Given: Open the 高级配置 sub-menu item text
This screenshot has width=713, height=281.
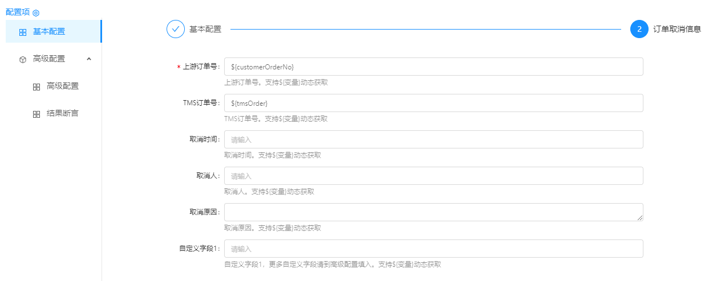Looking at the screenshot, I should [63, 86].
